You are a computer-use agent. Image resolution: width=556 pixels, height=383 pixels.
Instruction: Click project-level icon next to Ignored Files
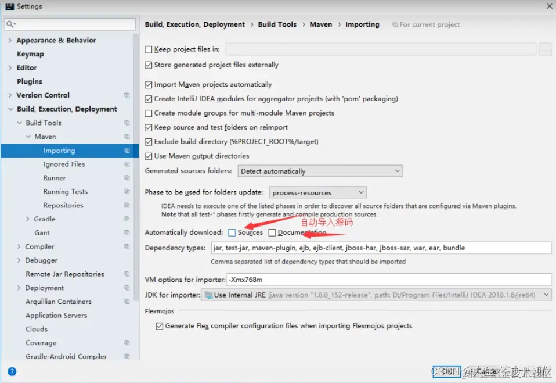(x=127, y=164)
